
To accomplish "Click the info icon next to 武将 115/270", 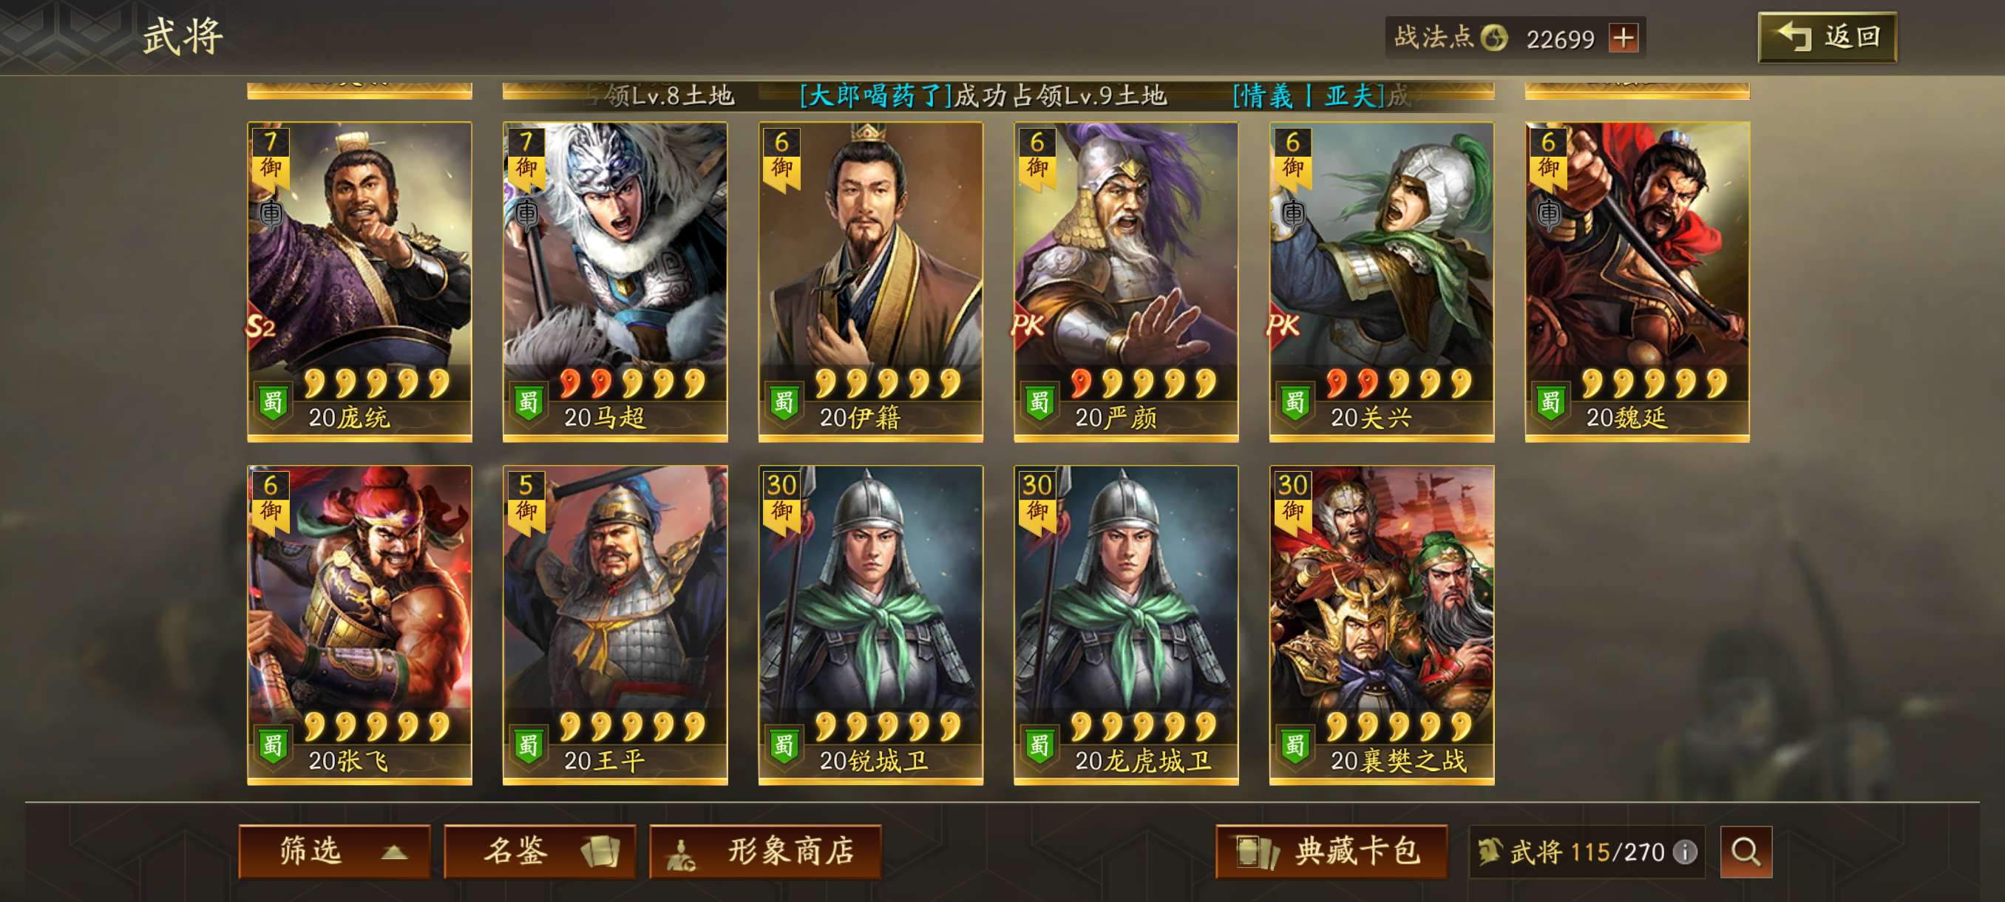I will click(x=1685, y=852).
